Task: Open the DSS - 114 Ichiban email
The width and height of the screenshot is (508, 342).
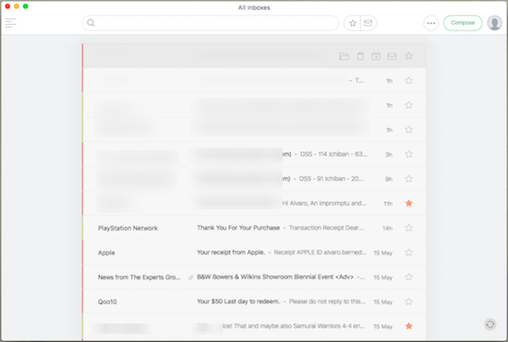Action: pos(333,154)
